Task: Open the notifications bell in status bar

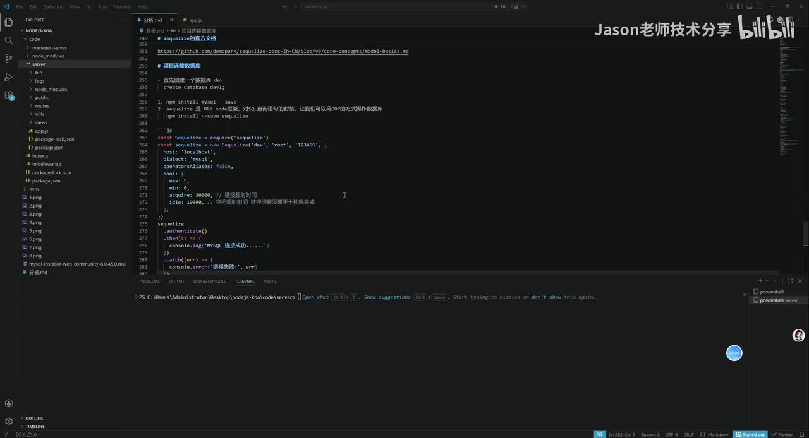Action: click(x=803, y=434)
